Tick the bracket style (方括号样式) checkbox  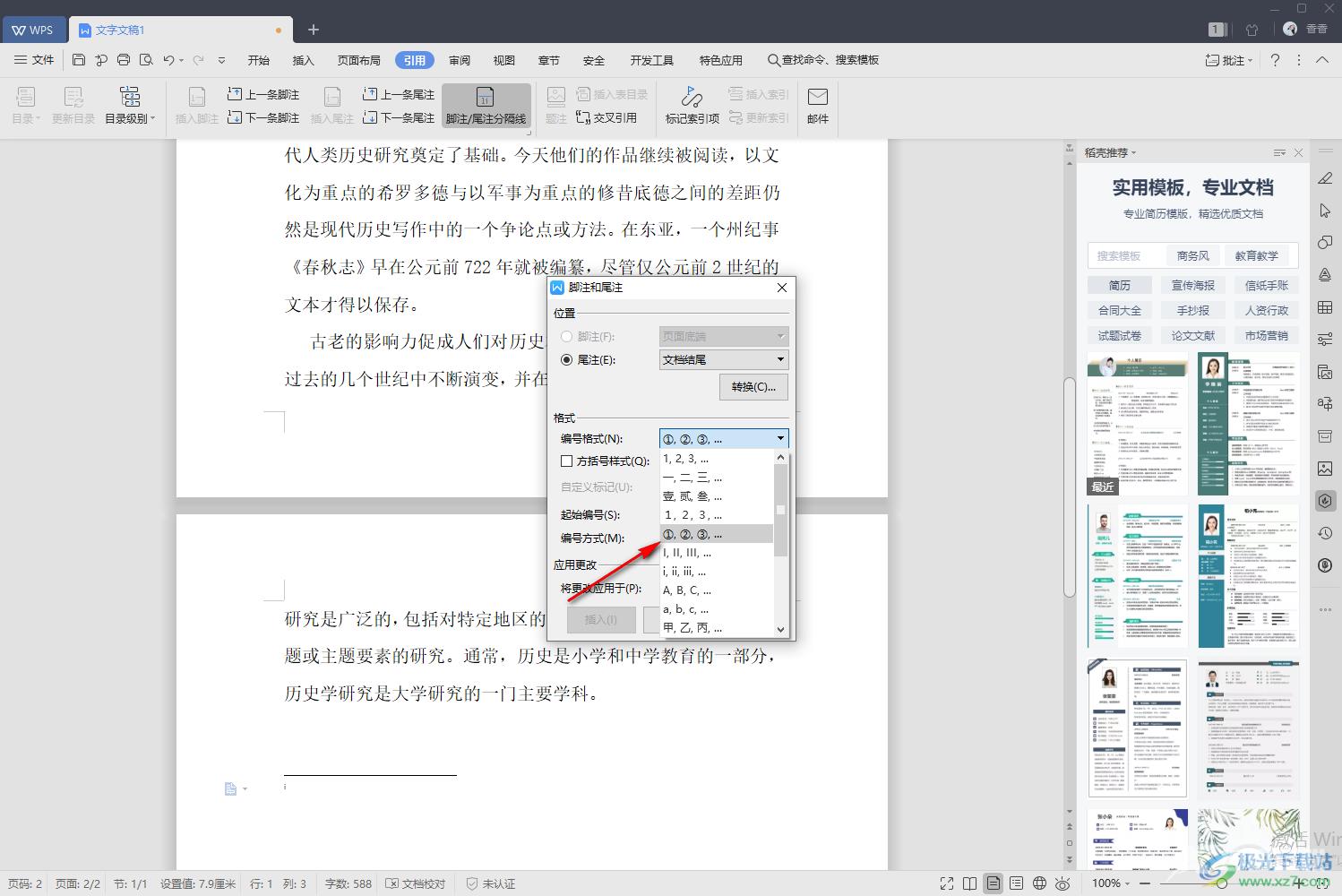566,461
